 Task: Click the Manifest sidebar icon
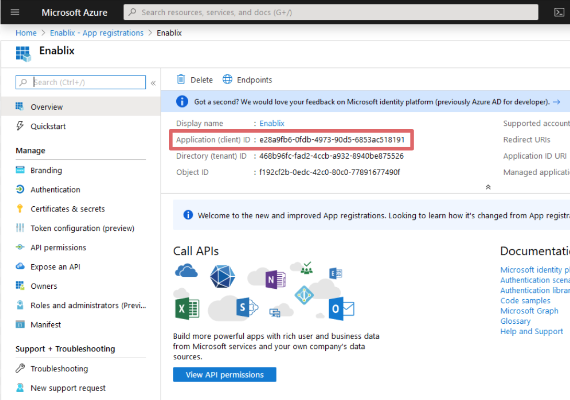(20, 324)
